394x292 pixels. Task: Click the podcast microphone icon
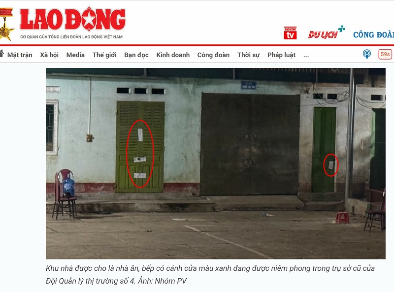pyautogui.click(x=366, y=54)
